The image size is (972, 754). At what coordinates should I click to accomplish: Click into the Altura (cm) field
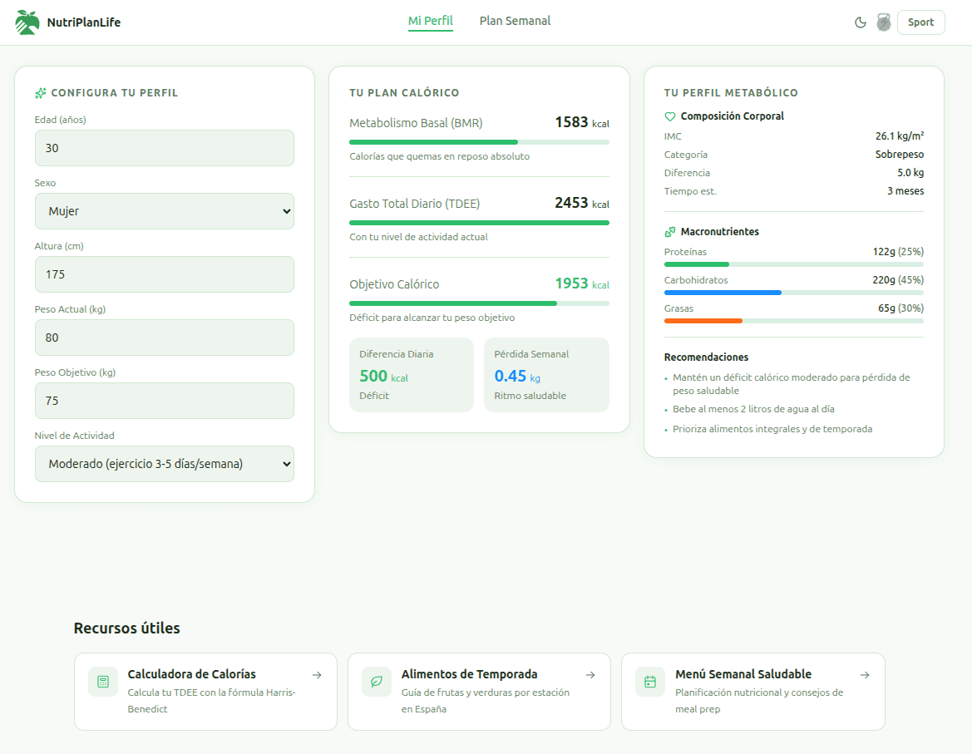point(165,274)
